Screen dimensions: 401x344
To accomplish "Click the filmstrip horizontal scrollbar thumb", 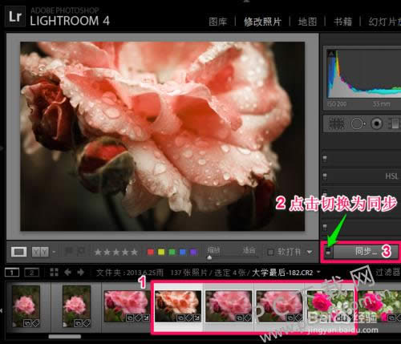I will pos(65,336).
